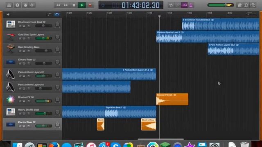This screenshot has height=147, width=262.
Task: Toggle the Cycle loop button
Action: 171,5
